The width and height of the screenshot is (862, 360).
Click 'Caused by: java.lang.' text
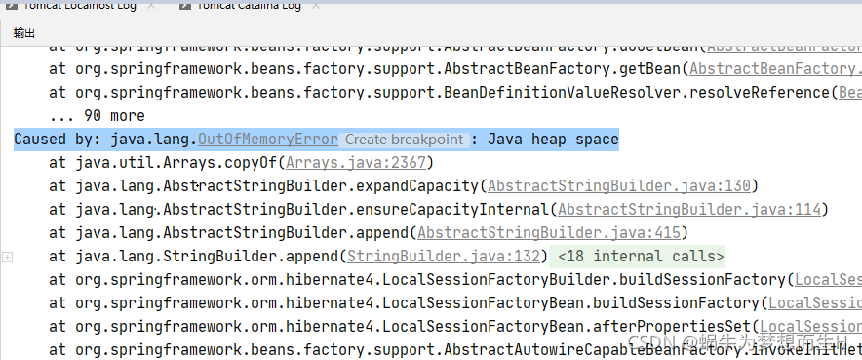click(x=105, y=140)
